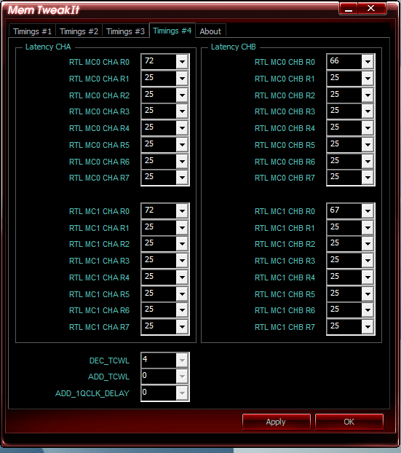Expand RTL MC1 CHB R6 dropdown
Image resolution: width=401 pixels, height=453 pixels.
[x=368, y=310]
